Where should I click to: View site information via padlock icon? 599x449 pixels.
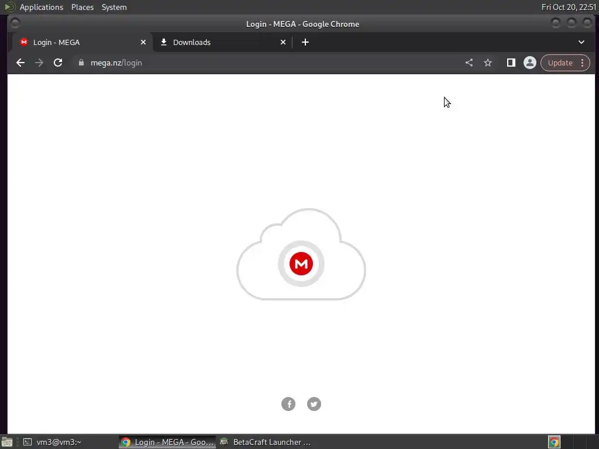[x=81, y=63]
